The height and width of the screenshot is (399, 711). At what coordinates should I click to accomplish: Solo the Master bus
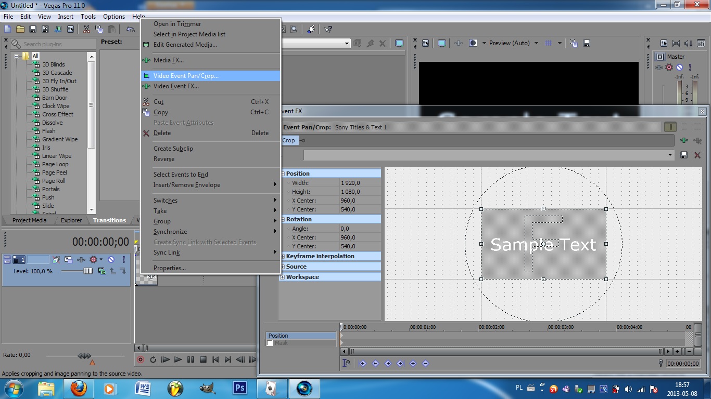[x=690, y=67]
